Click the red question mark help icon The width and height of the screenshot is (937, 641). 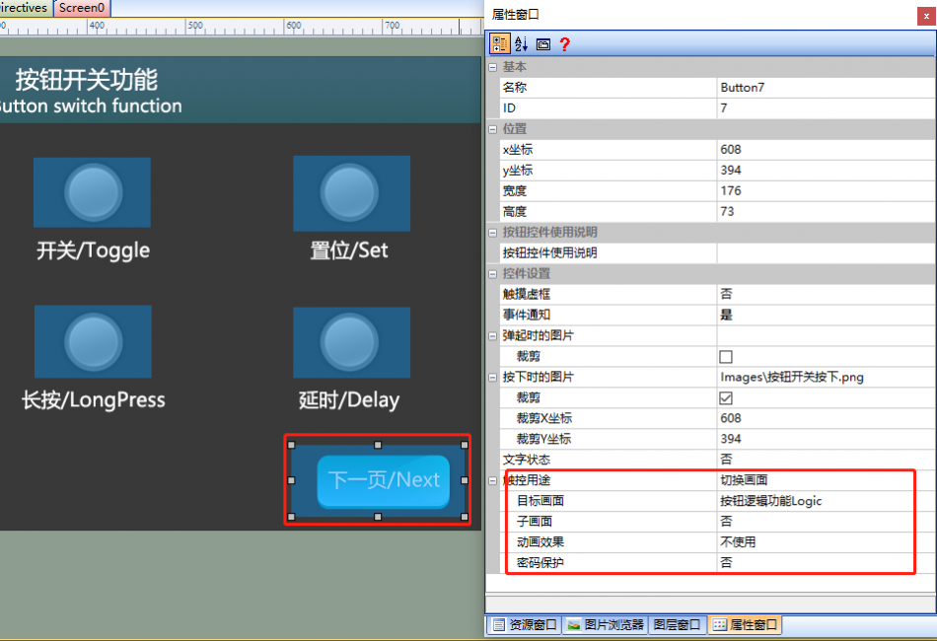click(565, 43)
